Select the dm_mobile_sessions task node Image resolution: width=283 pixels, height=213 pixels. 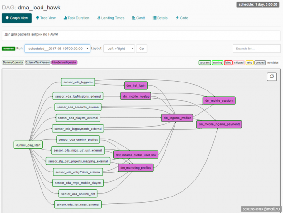(219, 100)
